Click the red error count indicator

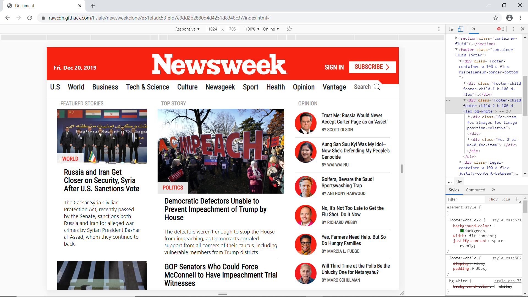click(x=501, y=29)
